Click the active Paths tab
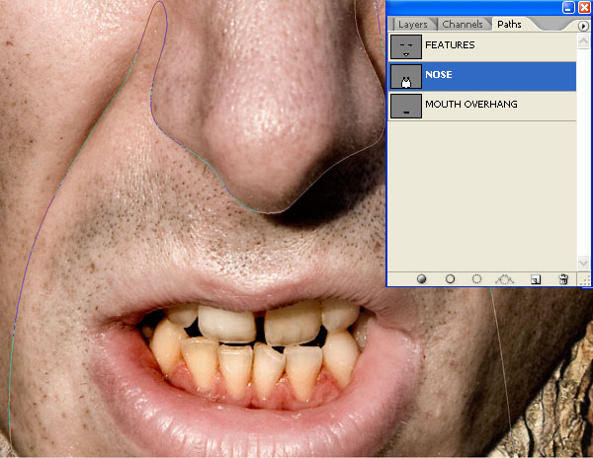The image size is (593, 458). point(509,24)
